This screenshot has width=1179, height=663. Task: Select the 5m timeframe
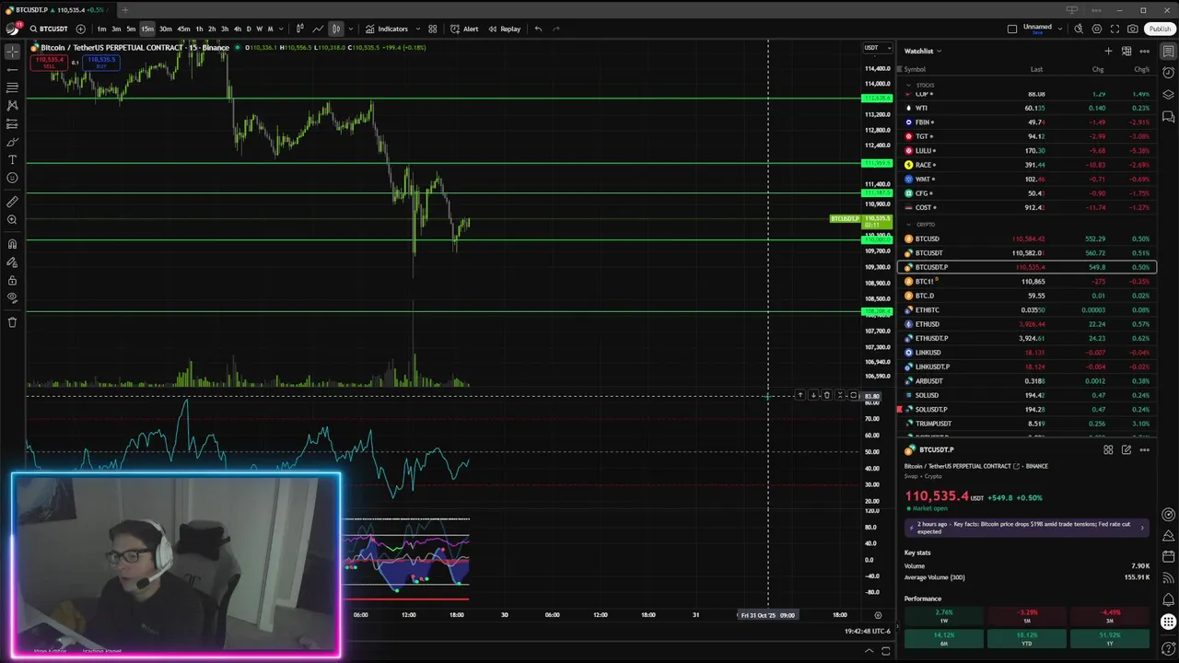131,29
